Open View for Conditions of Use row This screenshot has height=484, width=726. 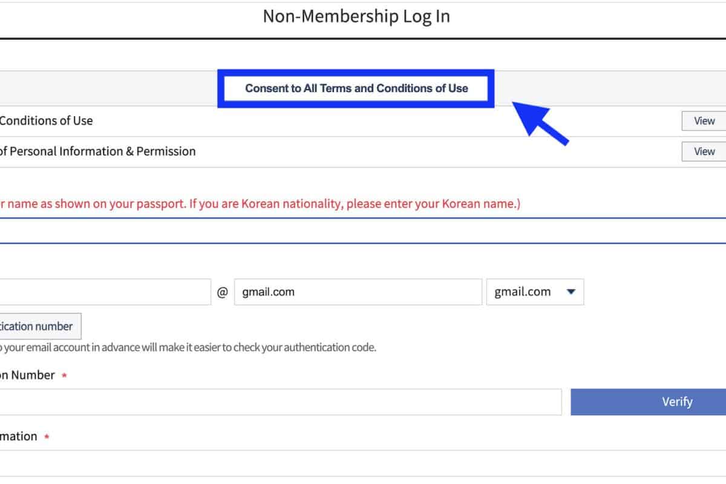pos(704,121)
